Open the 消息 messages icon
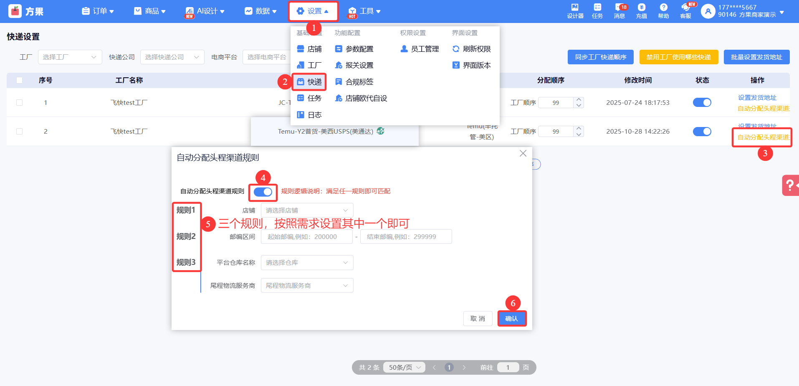 tap(619, 11)
